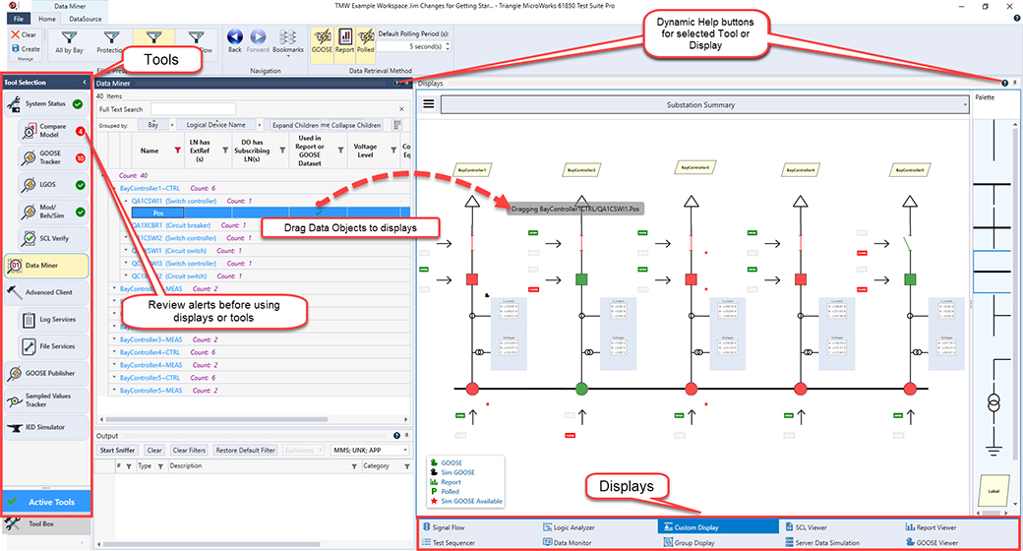Launch the IED Simulator tool

pos(44,428)
